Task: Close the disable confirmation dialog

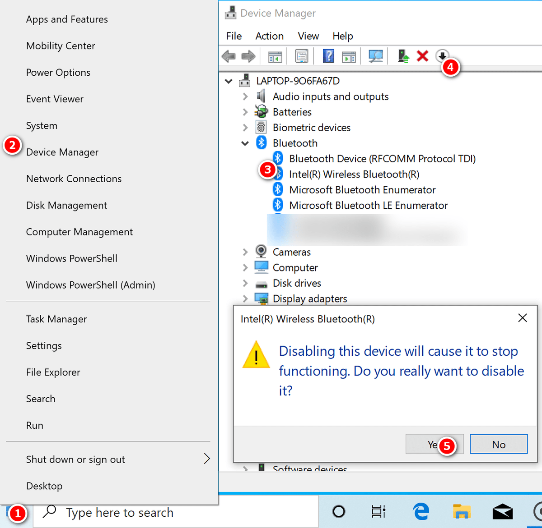Action: pos(522,318)
